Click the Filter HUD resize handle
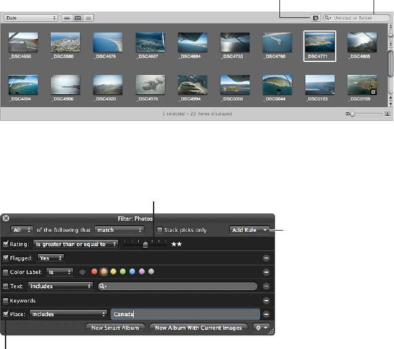This screenshot has width=394, height=349. click(x=271, y=332)
